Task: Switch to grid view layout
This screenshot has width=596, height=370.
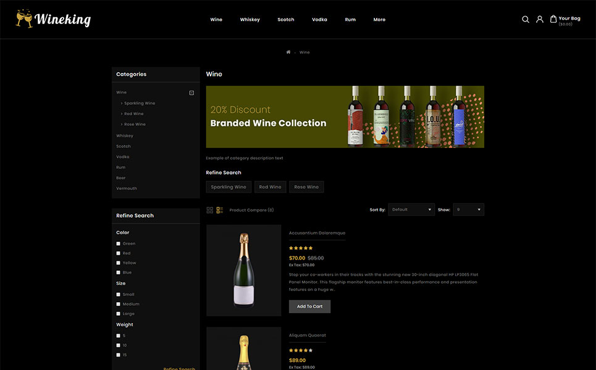Action: (209, 210)
